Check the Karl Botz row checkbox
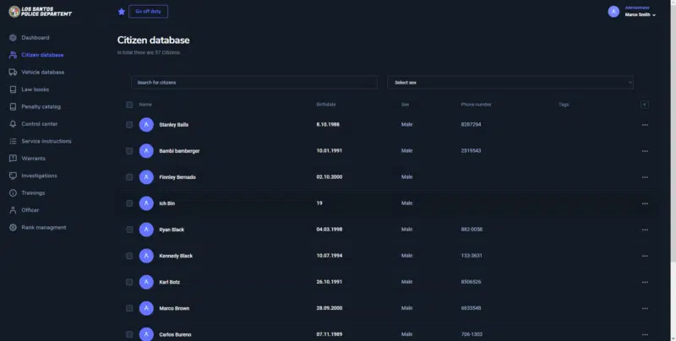 [x=129, y=282]
